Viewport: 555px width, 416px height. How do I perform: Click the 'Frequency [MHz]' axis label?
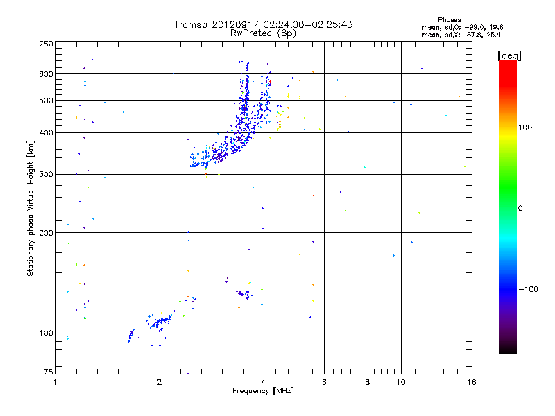pos(263,391)
